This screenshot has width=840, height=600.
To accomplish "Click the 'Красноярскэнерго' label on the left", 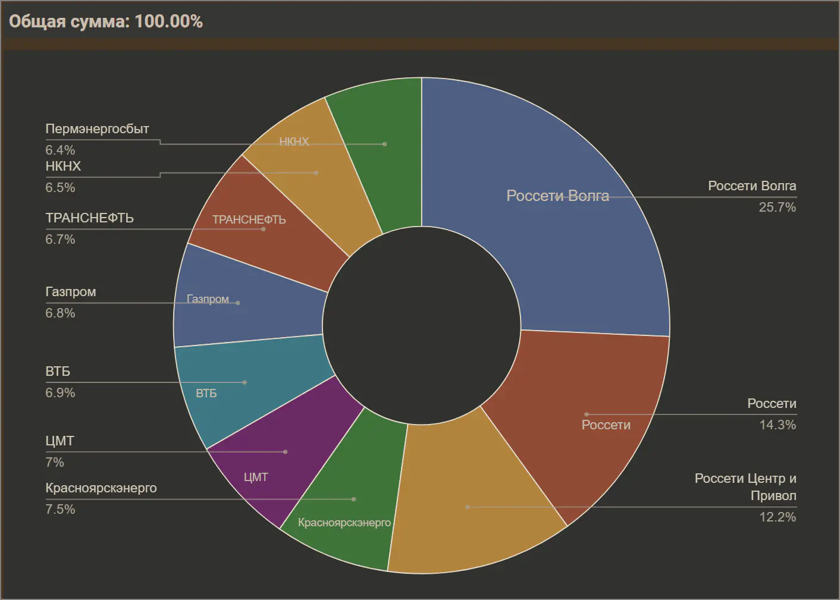I will click(x=101, y=488).
